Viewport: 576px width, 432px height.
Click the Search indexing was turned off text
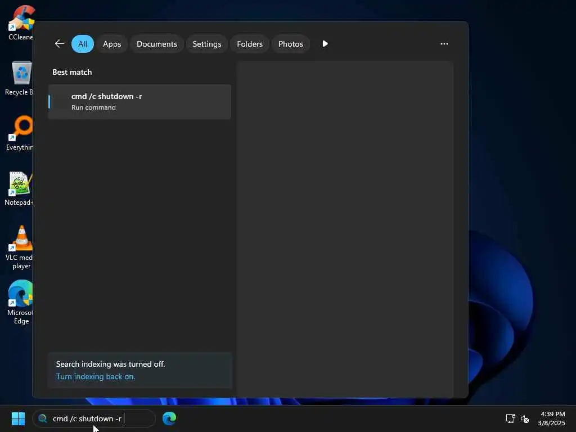[x=111, y=364]
